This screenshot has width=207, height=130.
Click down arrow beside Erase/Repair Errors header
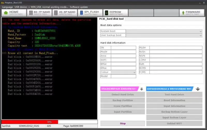142,89
